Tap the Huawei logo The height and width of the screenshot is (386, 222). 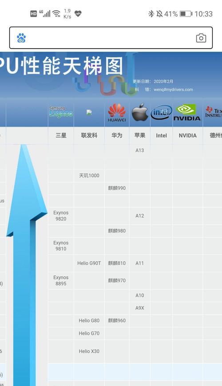point(117,112)
